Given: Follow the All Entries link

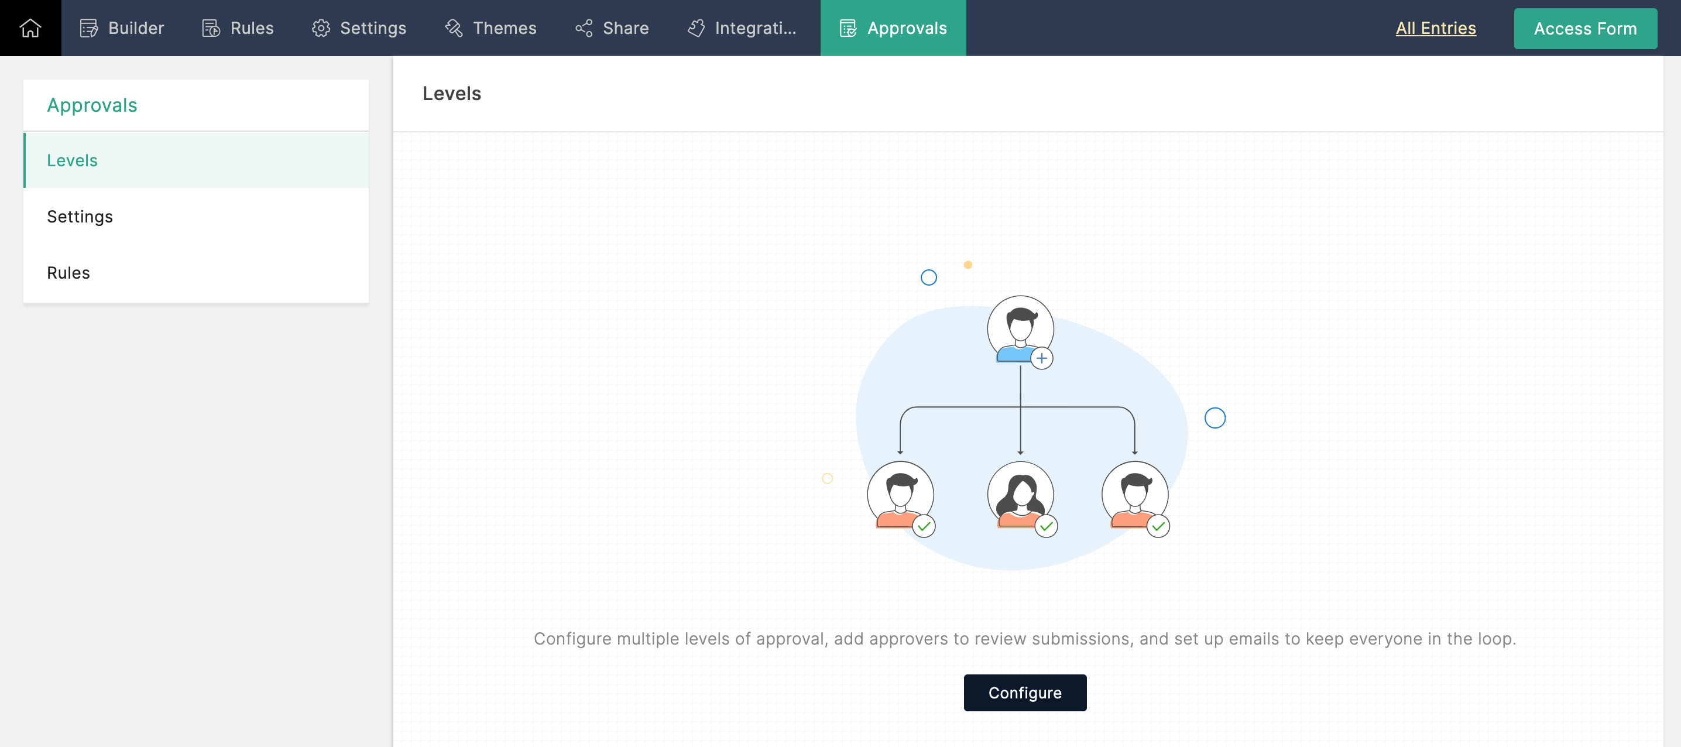Looking at the screenshot, I should (1435, 28).
